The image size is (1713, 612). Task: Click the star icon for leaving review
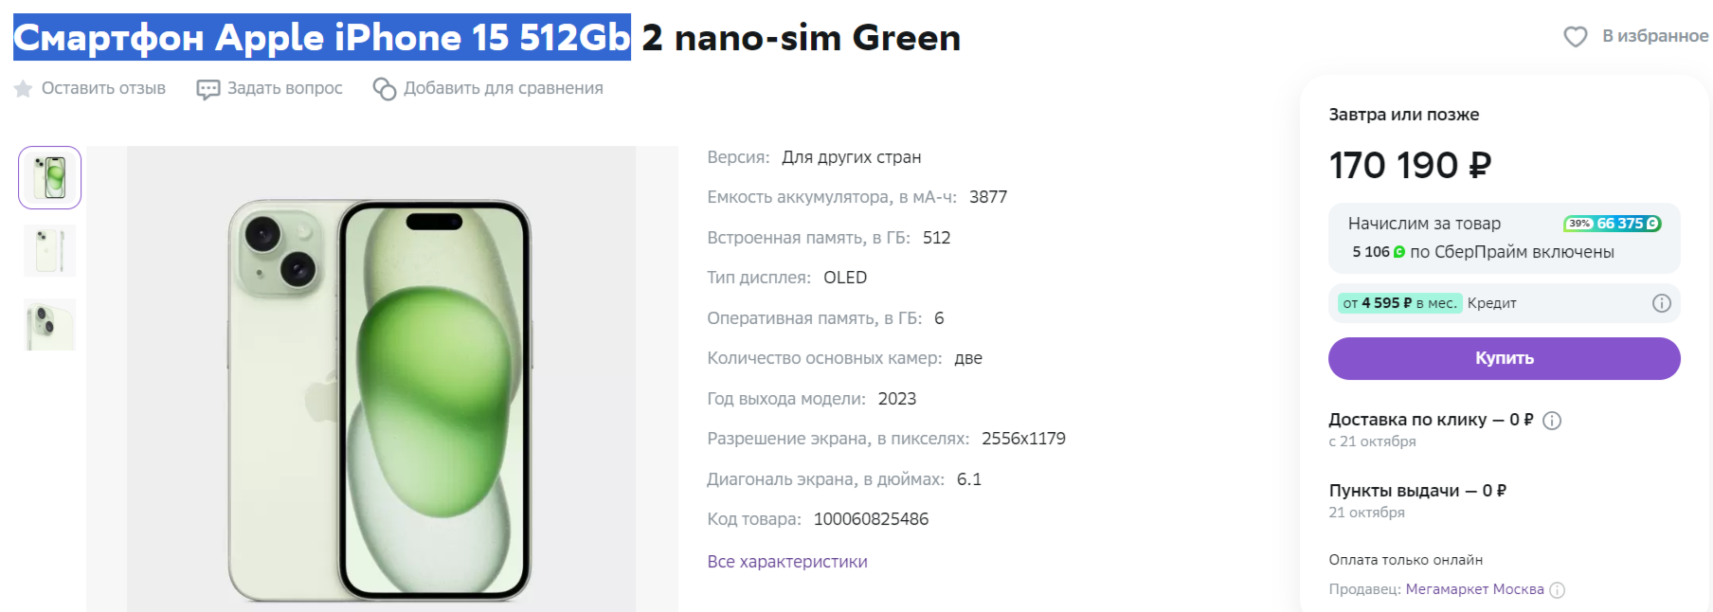pyautogui.click(x=23, y=88)
